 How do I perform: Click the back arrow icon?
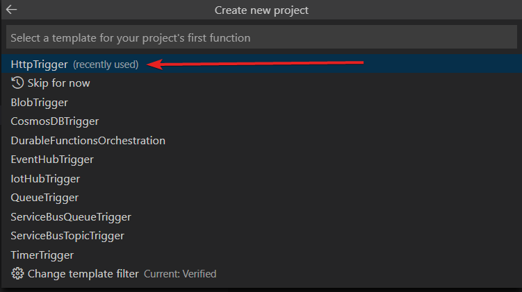coord(11,10)
